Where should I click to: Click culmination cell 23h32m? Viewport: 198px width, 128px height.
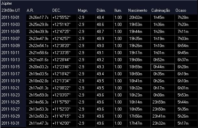(x=163, y=123)
